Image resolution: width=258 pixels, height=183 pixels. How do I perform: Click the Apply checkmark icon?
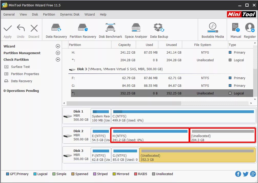[8, 28]
